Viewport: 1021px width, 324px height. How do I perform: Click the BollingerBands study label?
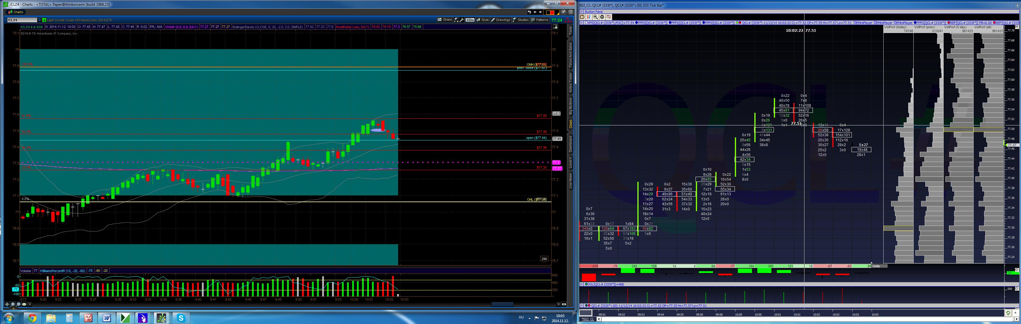tap(268, 27)
